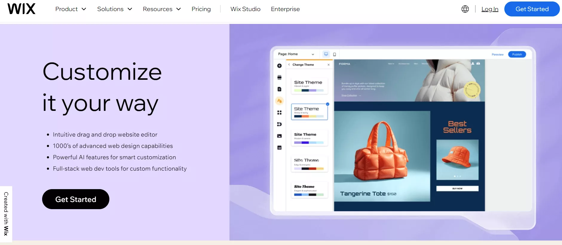Screen dimensions: 562x245
Task: Select the Site Design droplets icon
Action: (x=279, y=101)
